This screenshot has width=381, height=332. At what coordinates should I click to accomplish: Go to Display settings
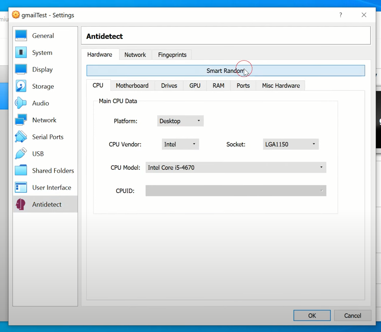(x=45, y=69)
